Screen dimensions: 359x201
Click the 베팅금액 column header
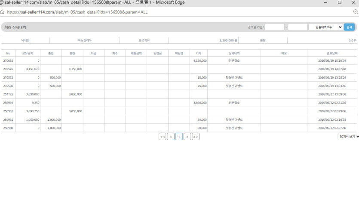click(136, 53)
